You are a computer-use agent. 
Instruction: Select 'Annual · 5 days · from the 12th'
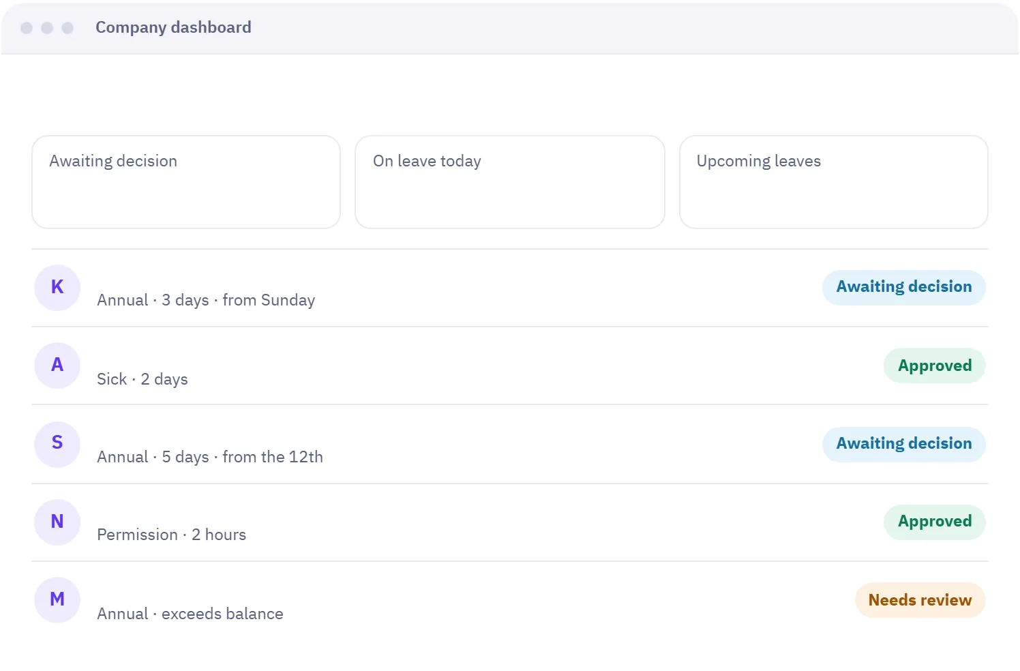[210, 457]
